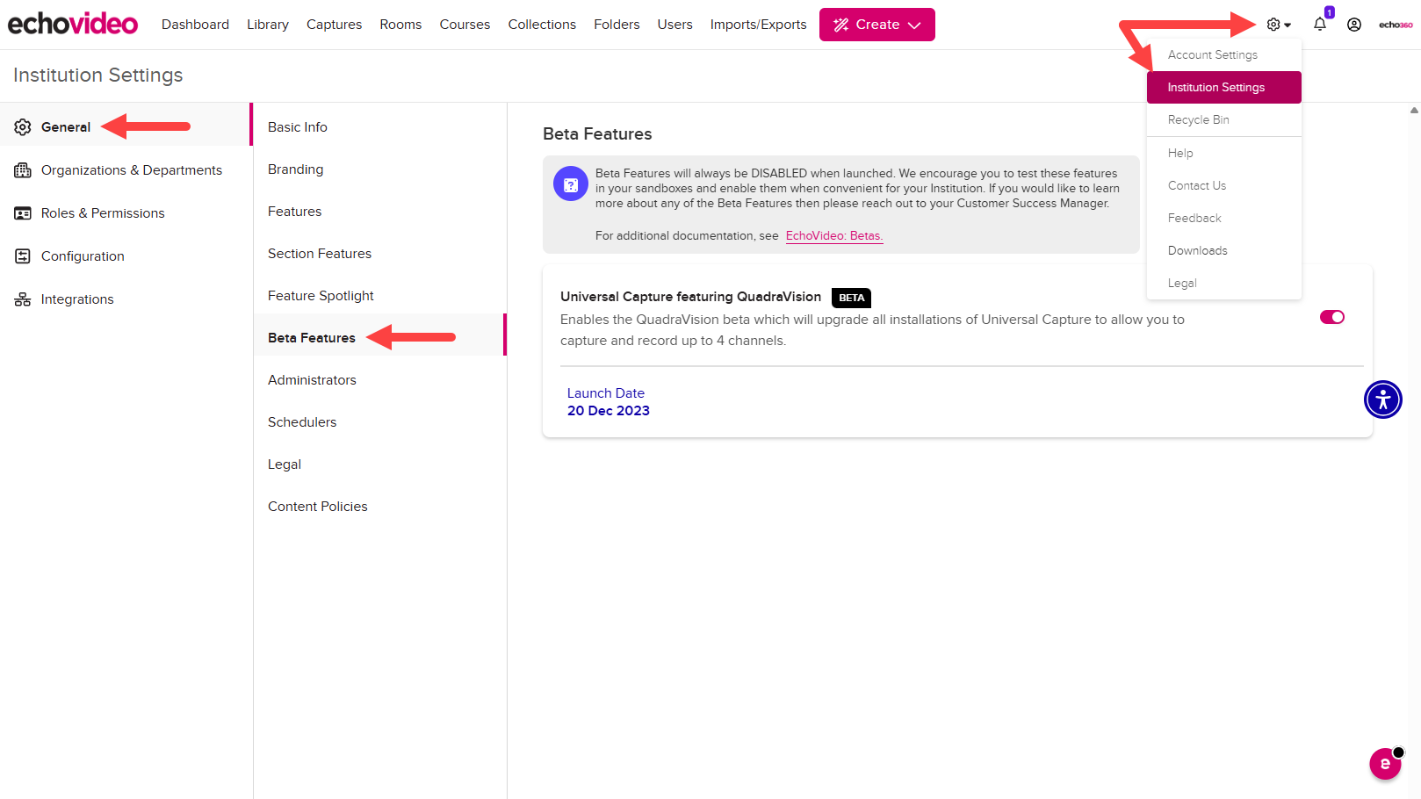Open your account profile icon
This screenshot has width=1421, height=799.
click(1353, 25)
